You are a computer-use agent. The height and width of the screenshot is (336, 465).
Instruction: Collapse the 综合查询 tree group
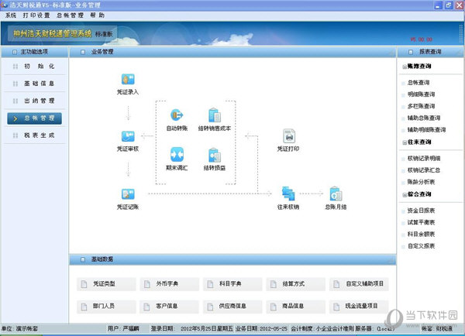pyautogui.click(x=403, y=195)
